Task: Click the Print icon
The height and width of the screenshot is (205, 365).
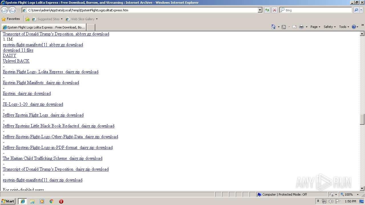Action: (x=301, y=27)
